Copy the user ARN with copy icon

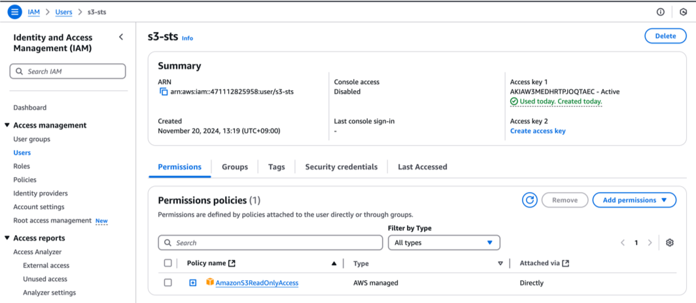coord(164,92)
